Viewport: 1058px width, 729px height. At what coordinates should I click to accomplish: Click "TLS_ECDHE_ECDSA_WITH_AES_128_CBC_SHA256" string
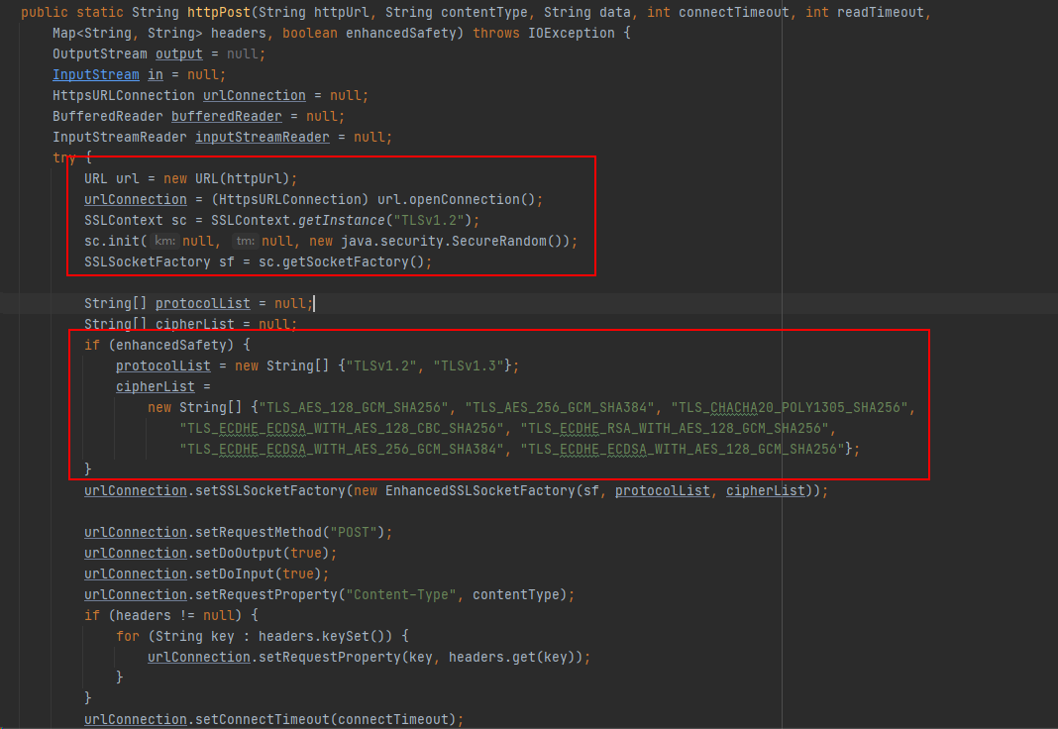[342, 428]
